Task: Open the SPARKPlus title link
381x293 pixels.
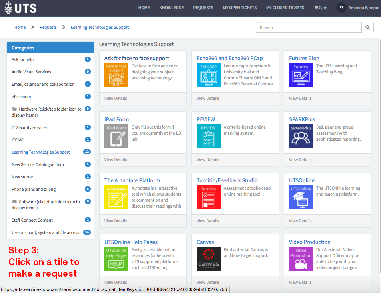Action: [x=302, y=120]
